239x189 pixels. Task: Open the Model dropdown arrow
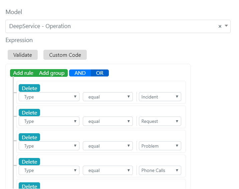(x=226, y=26)
